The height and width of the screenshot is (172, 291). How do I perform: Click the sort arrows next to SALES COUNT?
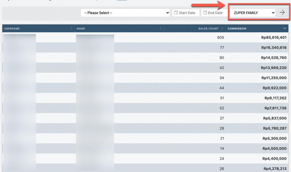point(222,28)
